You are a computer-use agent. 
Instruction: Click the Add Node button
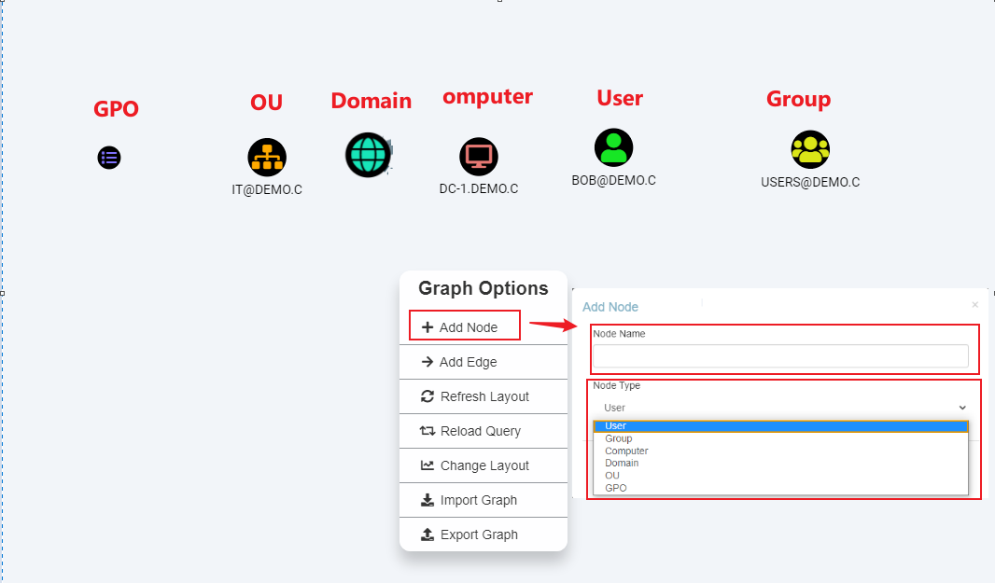[x=464, y=326]
